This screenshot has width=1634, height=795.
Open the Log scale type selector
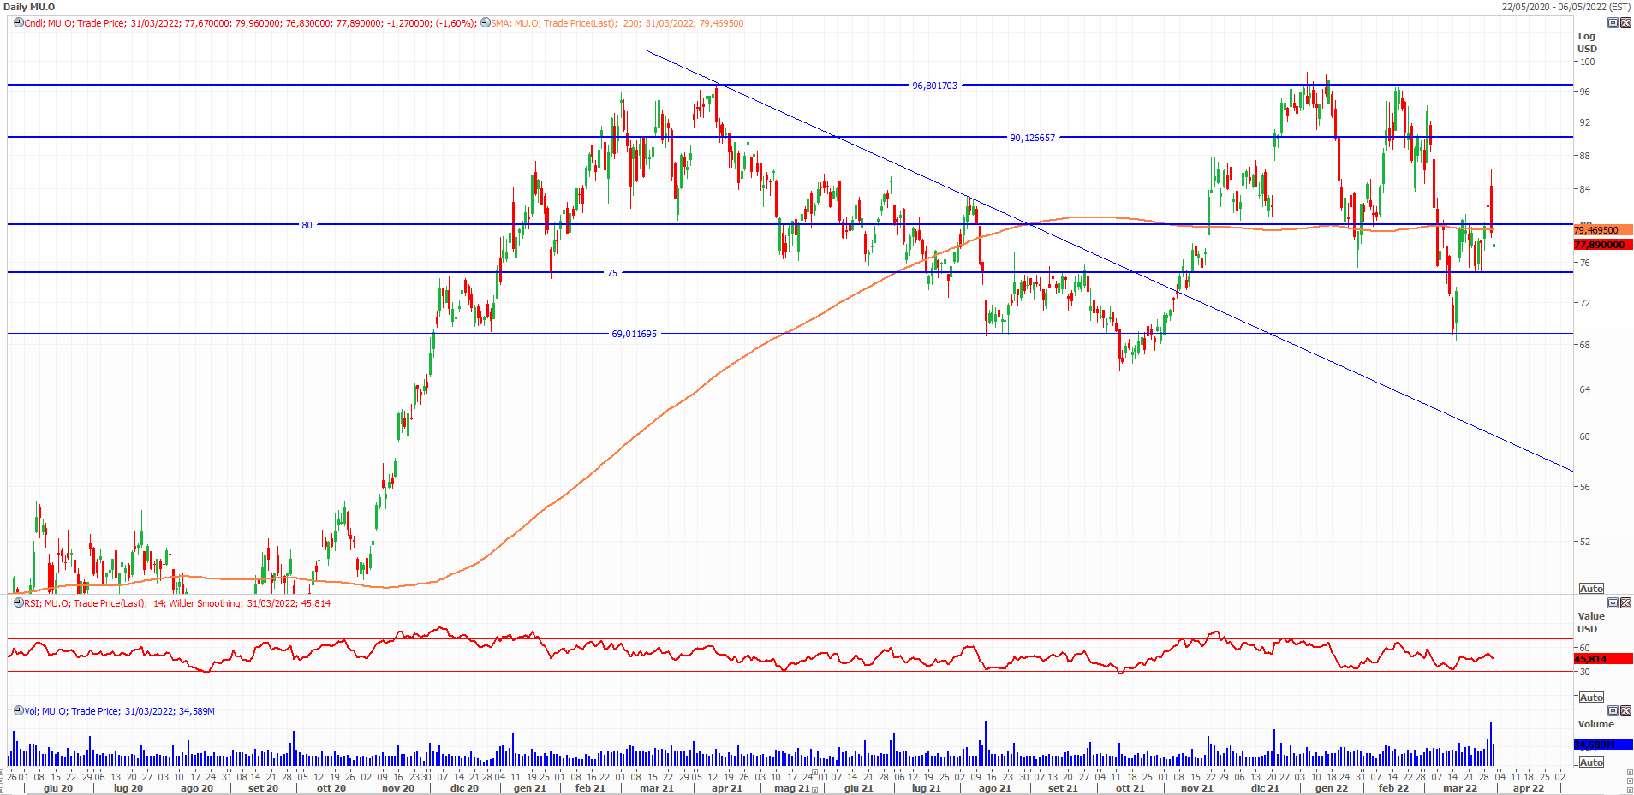click(x=1586, y=36)
